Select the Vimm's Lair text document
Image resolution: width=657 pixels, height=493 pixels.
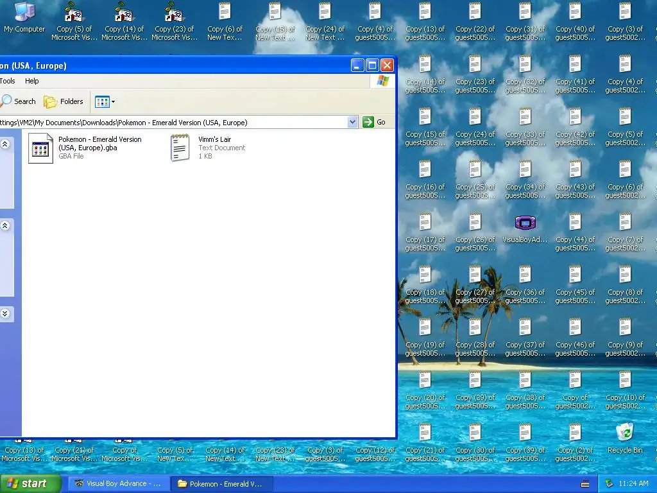click(x=208, y=148)
